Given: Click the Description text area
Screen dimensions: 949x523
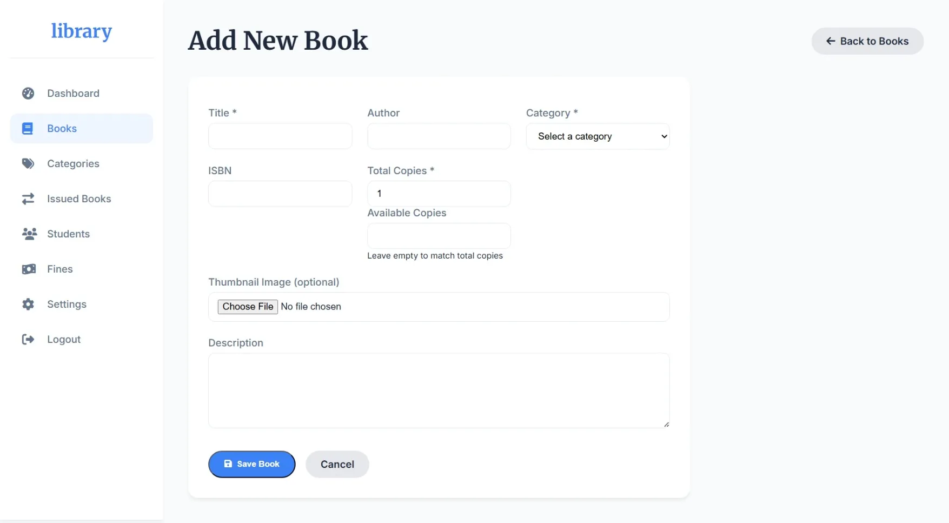Looking at the screenshot, I should click(x=438, y=390).
